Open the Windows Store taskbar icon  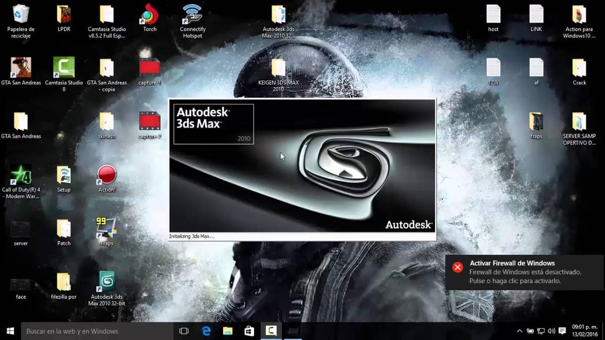(x=249, y=331)
